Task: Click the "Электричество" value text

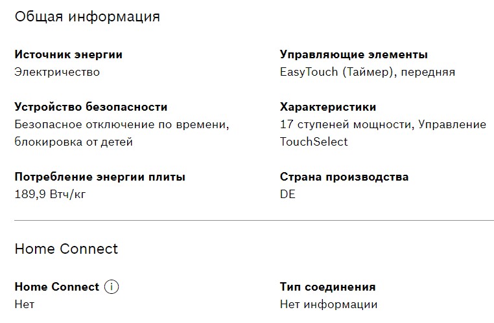Action: pos(57,72)
